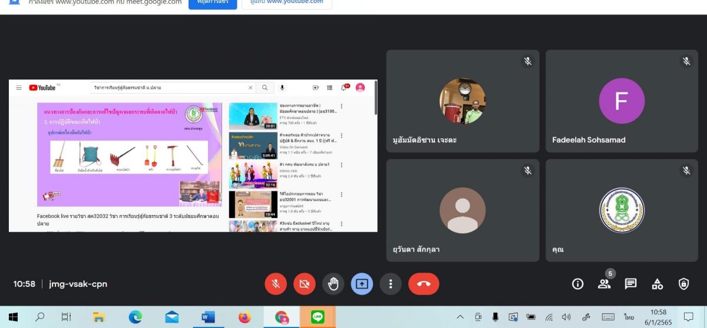Viewport: 707px width, 328px height.
Task: Open the taskbar volume control
Action: click(566, 317)
